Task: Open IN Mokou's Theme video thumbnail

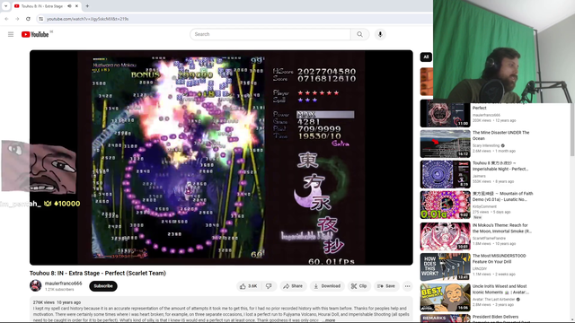Action: click(446, 237)
